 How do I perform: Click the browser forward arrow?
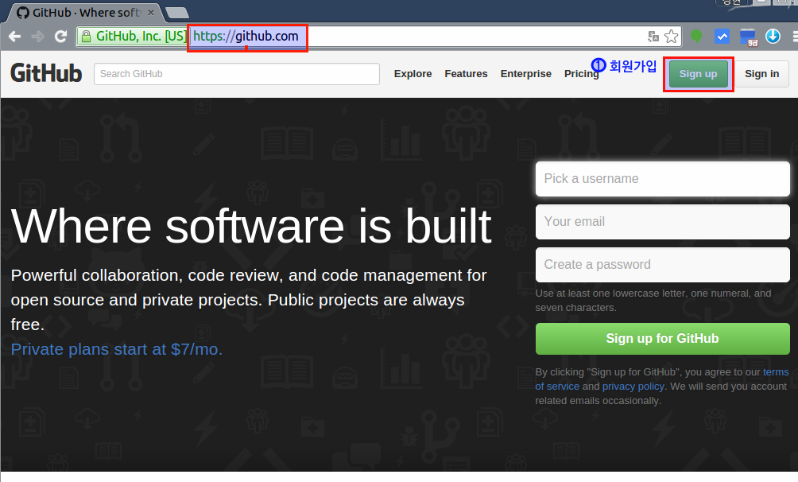click(37, 36)
